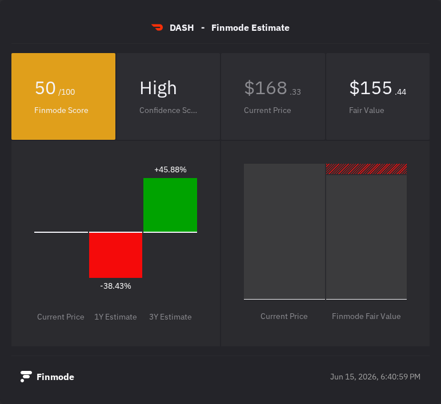Click the '$168' current price value
This screenshot has width=441, height=404.
[266, 88]
